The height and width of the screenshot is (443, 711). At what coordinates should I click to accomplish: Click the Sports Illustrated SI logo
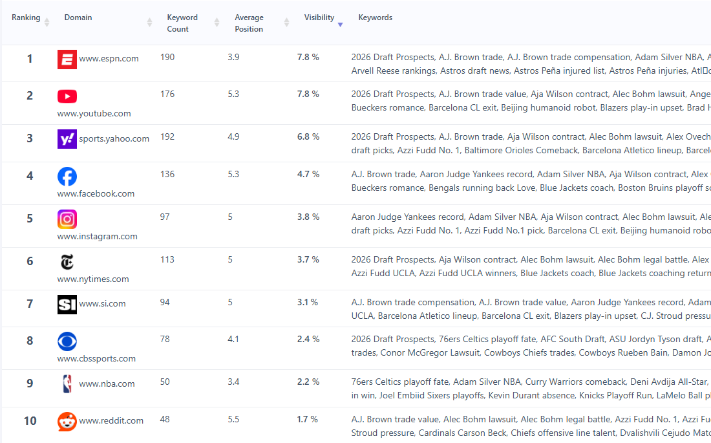click(x=67, y=305)
